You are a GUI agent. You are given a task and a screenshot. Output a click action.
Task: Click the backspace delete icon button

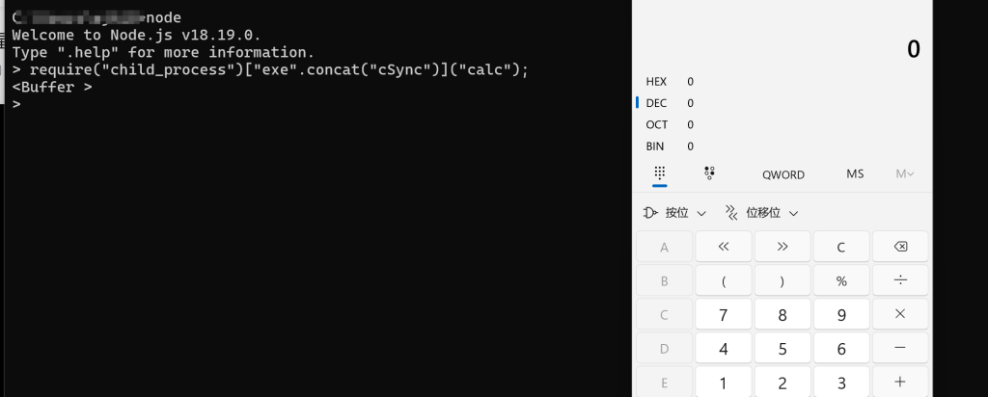tap(900, 247)
